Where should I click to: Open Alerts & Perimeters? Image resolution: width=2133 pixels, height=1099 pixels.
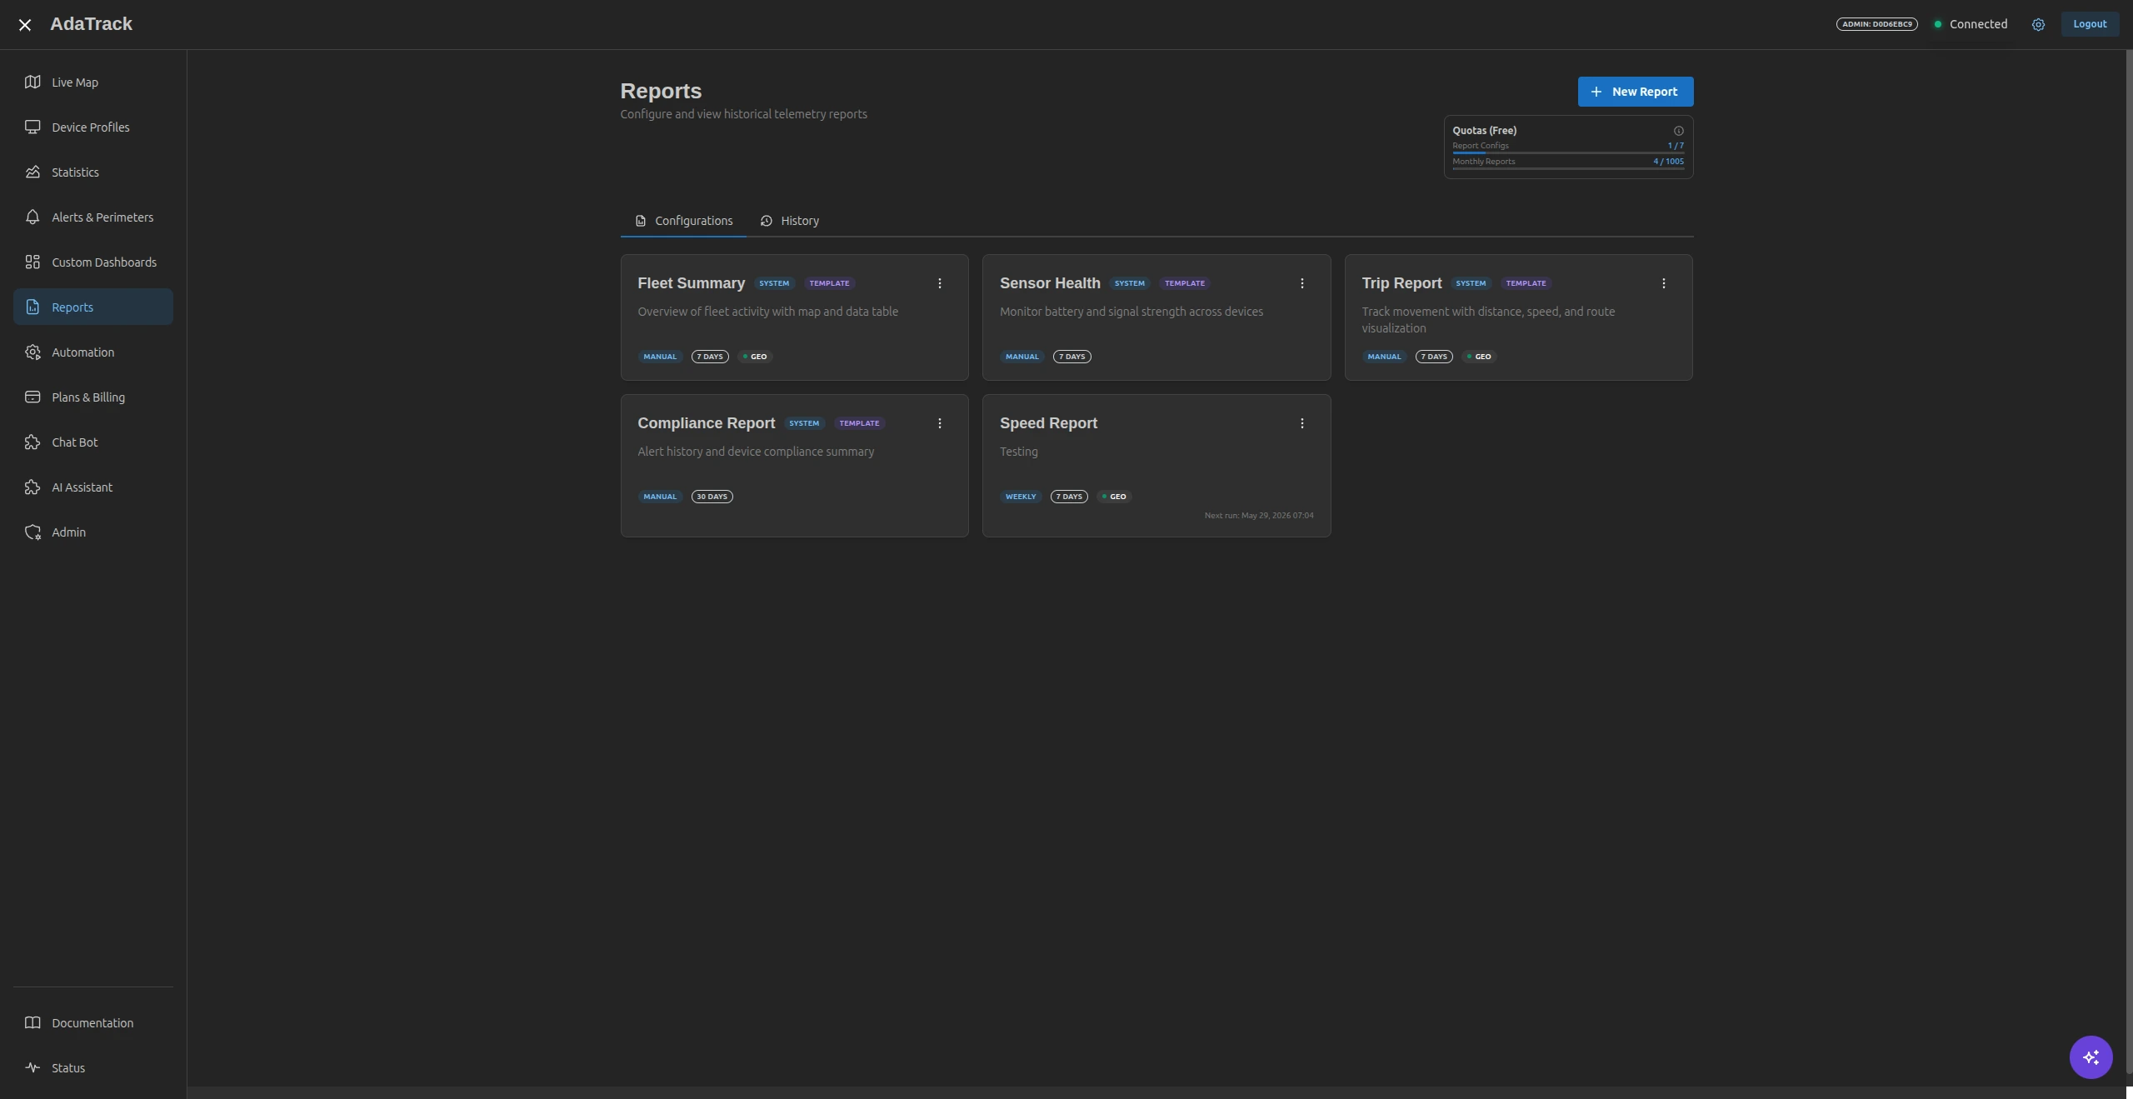[x=93, y=217]
